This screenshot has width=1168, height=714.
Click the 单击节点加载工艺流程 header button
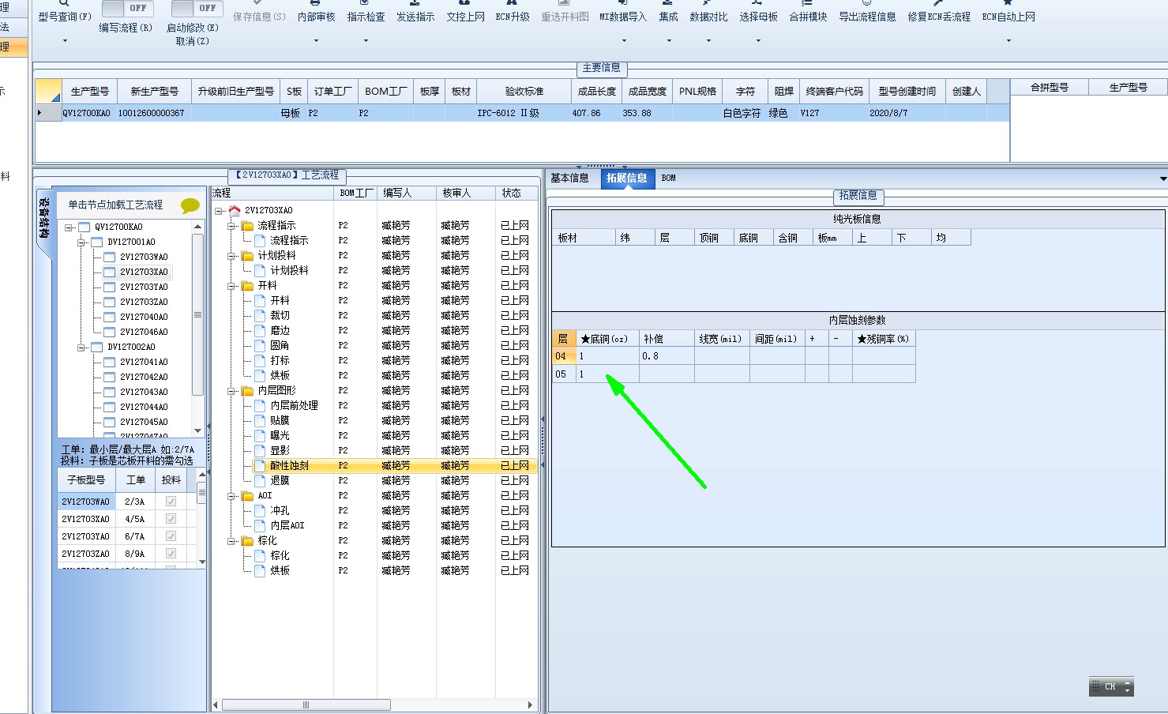tap(115, 205)
